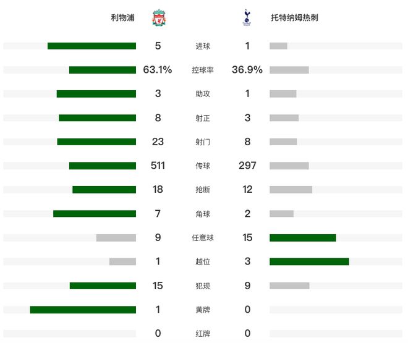
Task: Click Tottenham's green offside (越位) bar
Action: tap(309, 261)
